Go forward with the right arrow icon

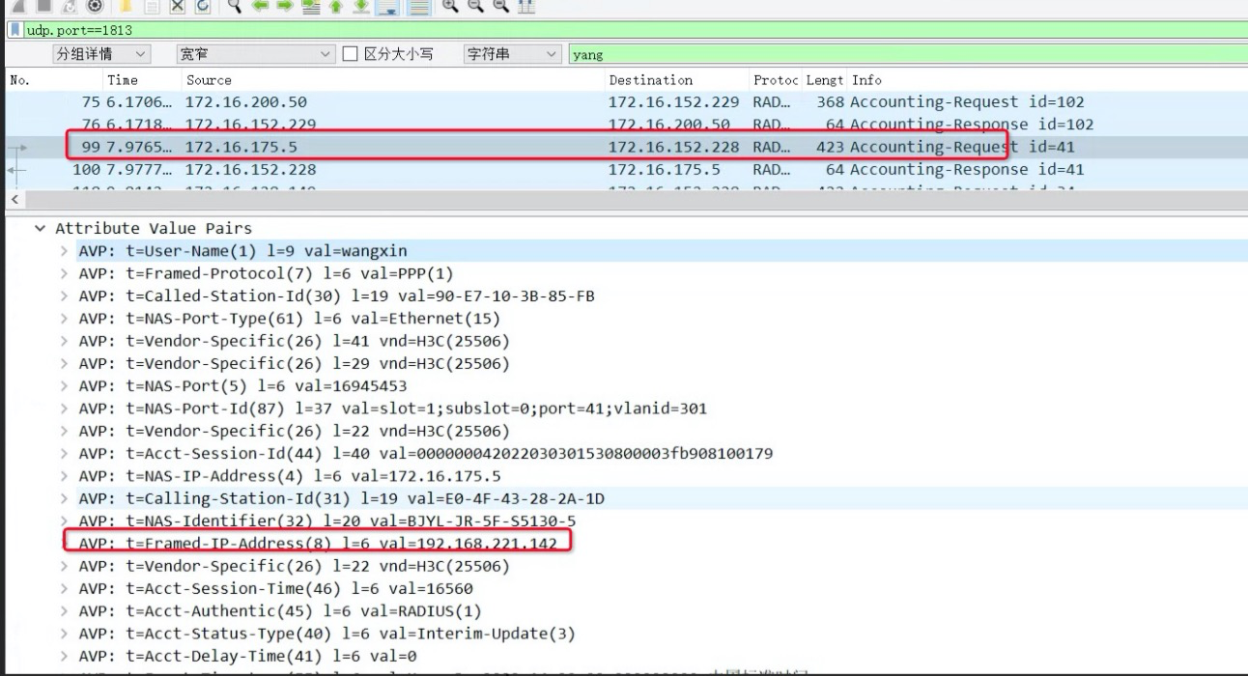tap(285, 6)
